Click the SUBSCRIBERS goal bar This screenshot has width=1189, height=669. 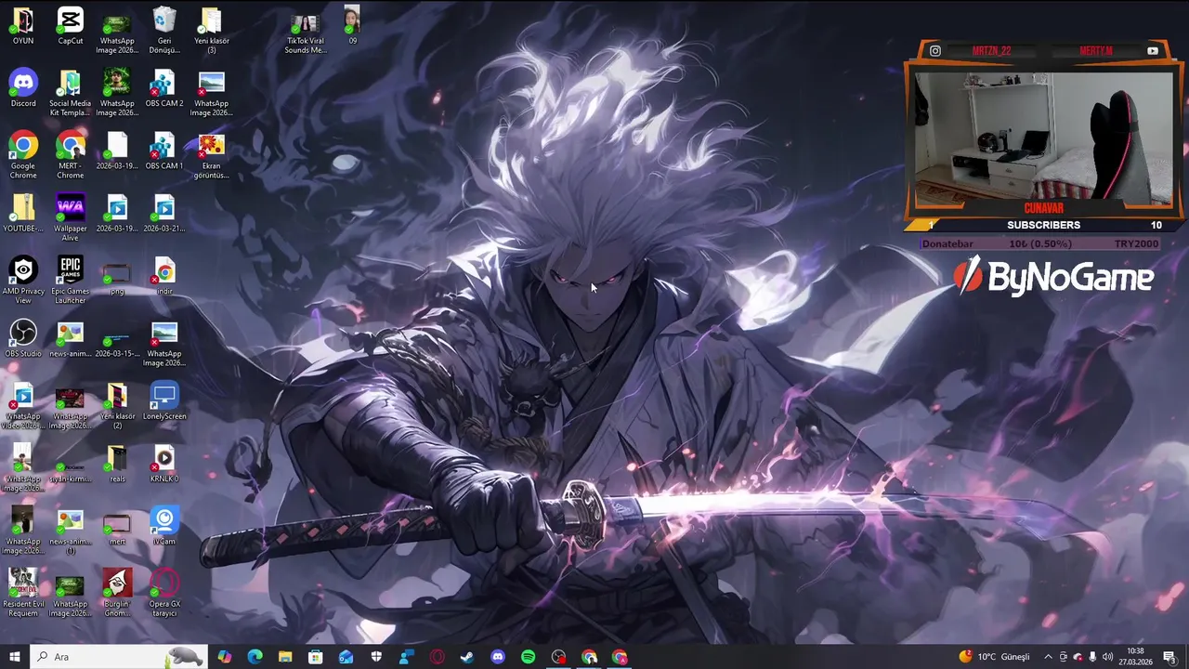pos(1044,225)
